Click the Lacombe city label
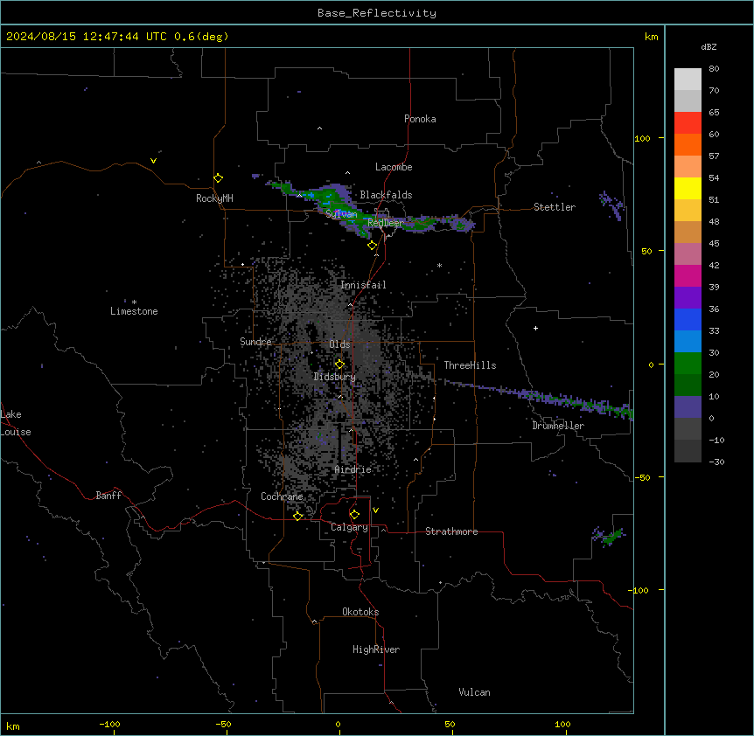This screenshot has height=736, width=754. (394, 167)
